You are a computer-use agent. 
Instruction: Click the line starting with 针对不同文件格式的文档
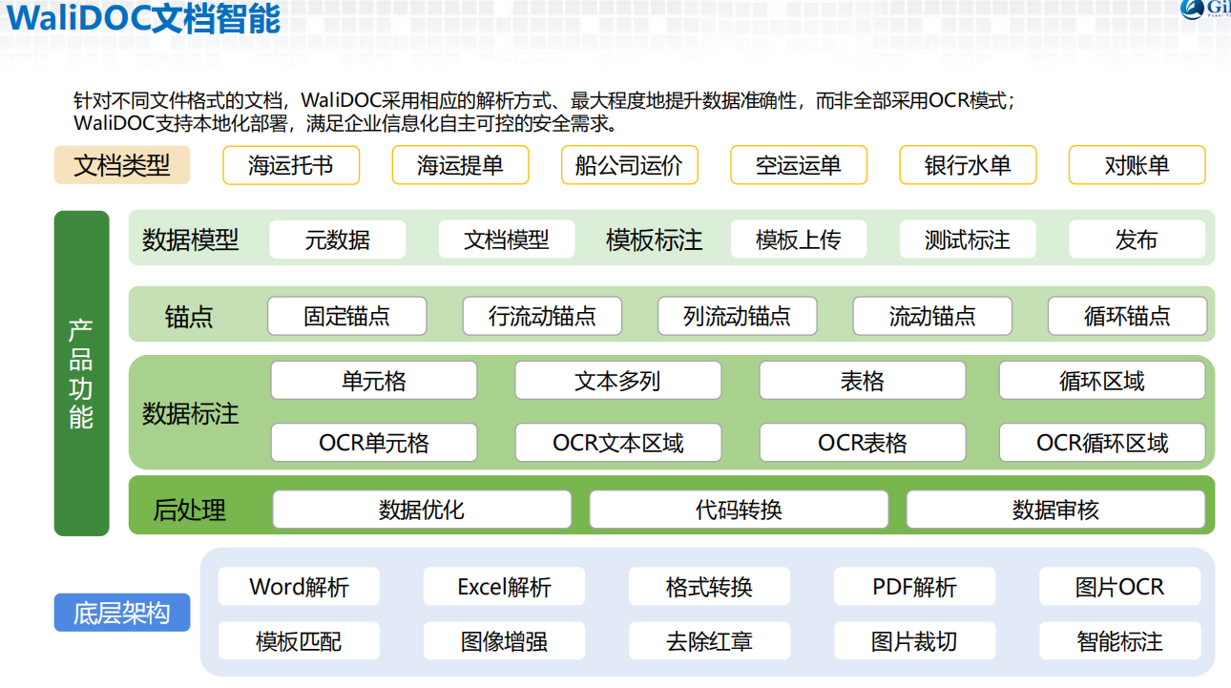click(544, 101)
